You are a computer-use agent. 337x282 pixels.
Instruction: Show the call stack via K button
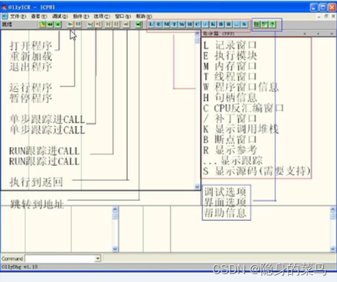pos(213,25)
